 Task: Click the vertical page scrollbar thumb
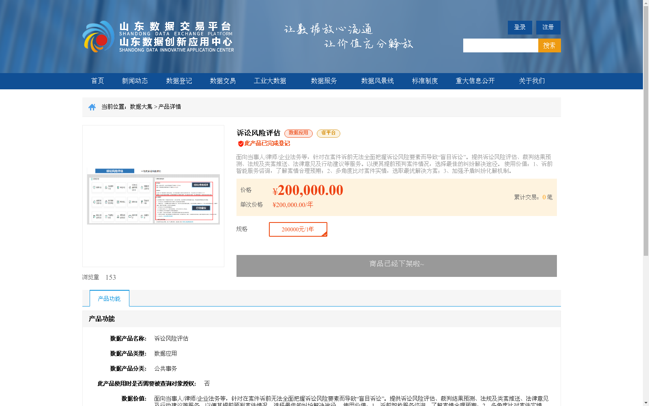[x=646, y=131]
